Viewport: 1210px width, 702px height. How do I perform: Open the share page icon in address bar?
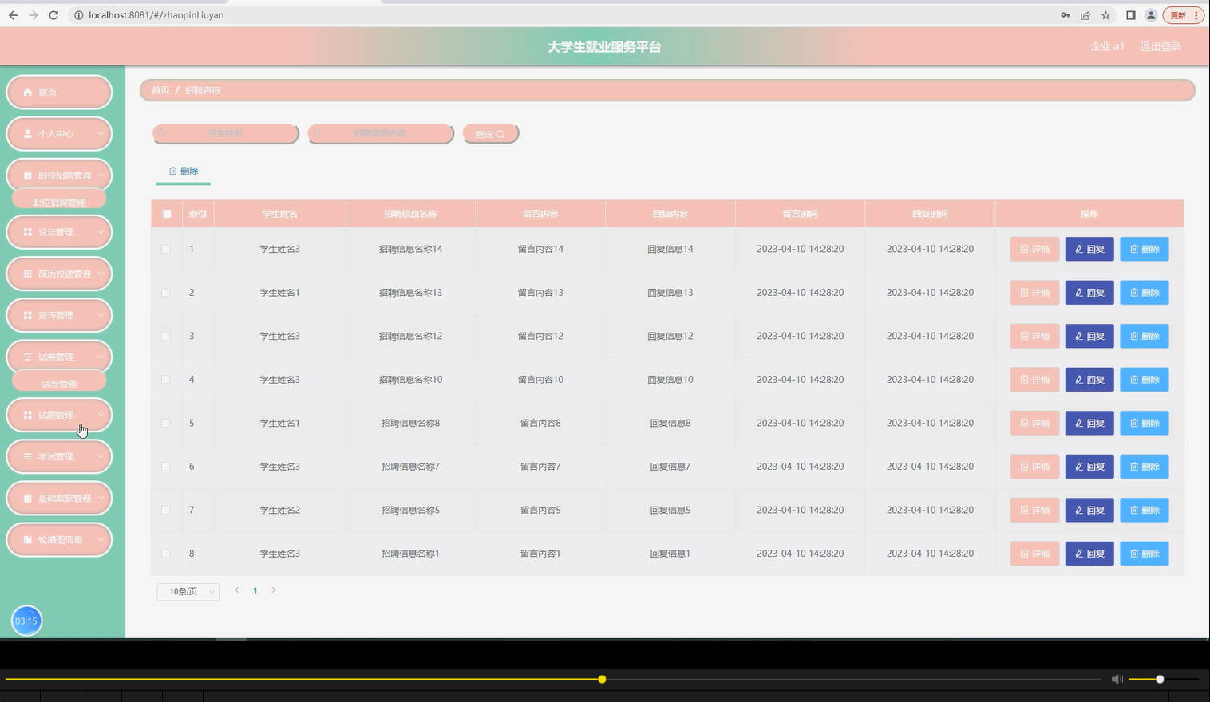click(x=1085, y=15)
